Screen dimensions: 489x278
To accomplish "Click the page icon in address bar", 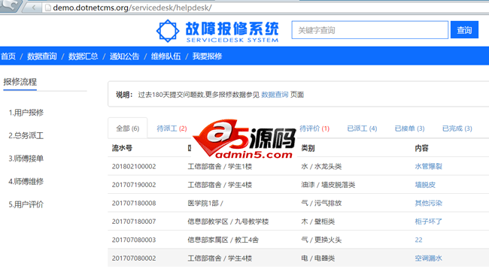I will (x=47, y=8).
